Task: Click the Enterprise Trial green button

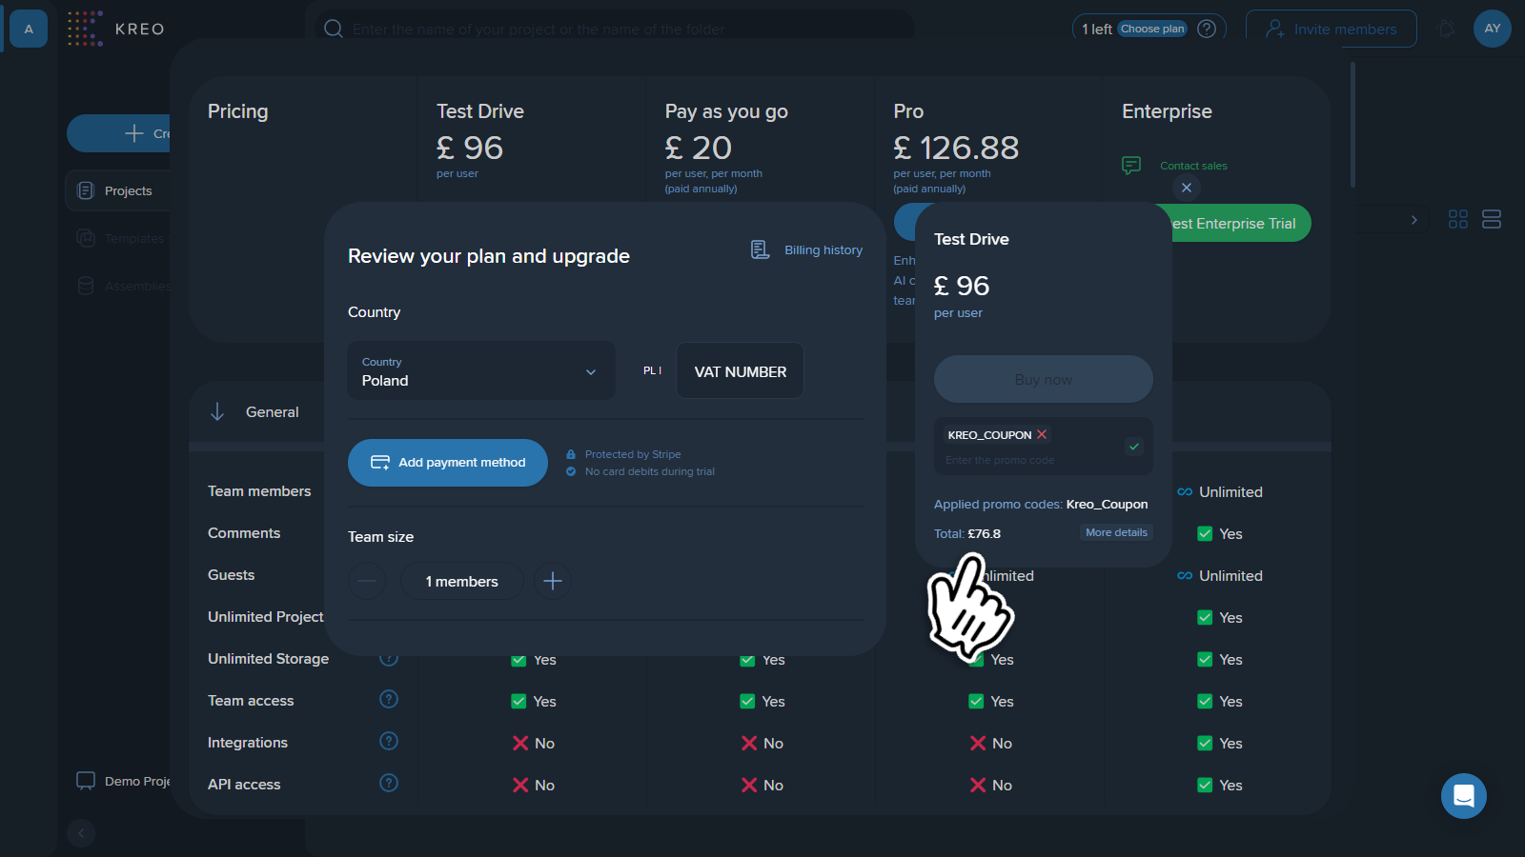Action: [x=1236, y=224]
